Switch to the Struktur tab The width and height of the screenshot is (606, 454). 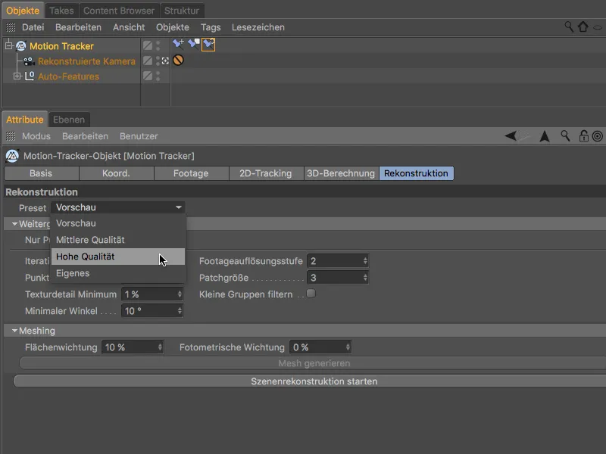pyautogui.click(x=182, y=11)
